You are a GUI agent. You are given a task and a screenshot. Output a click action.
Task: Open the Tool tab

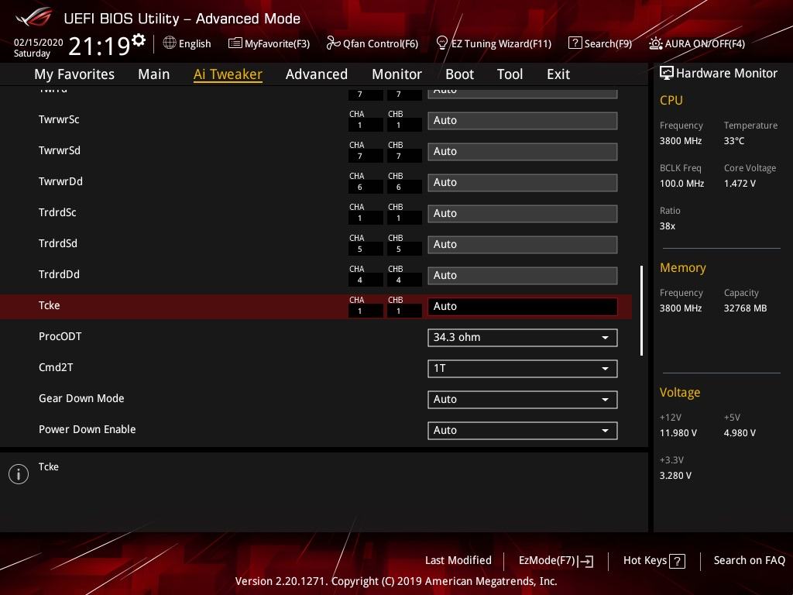pyautogui.click(x=510, y=74)
